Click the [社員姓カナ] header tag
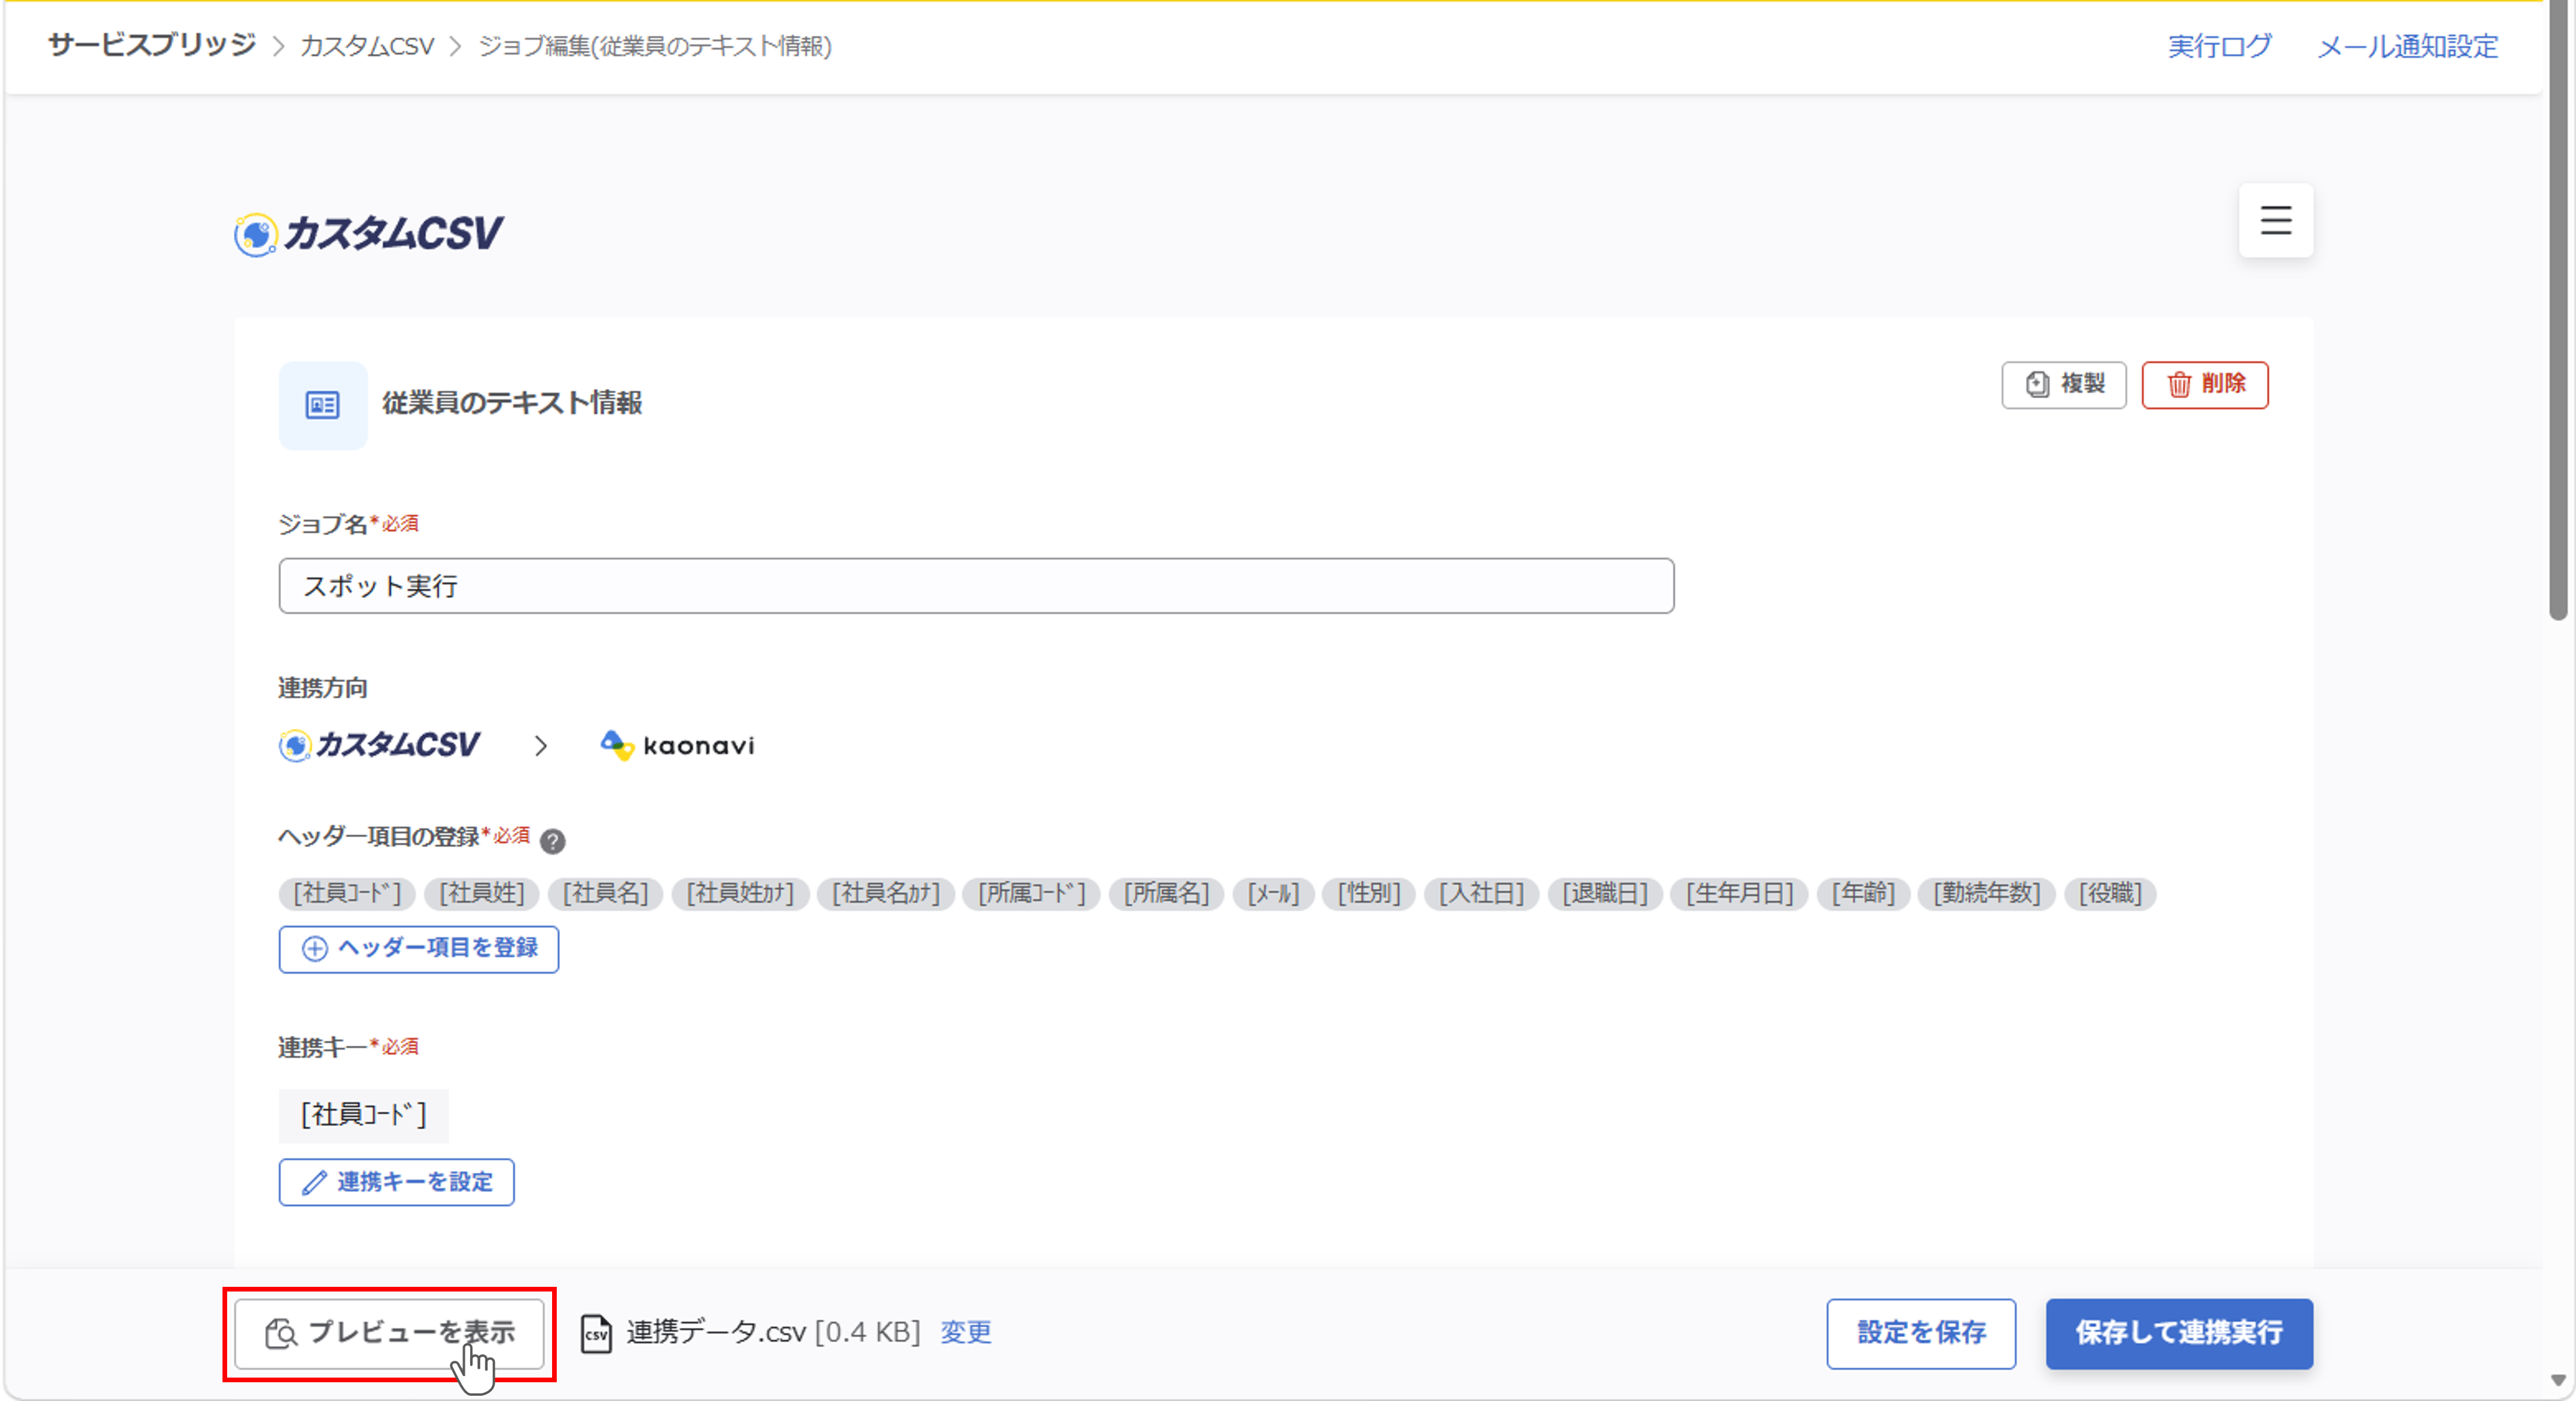 coord(740,893)
